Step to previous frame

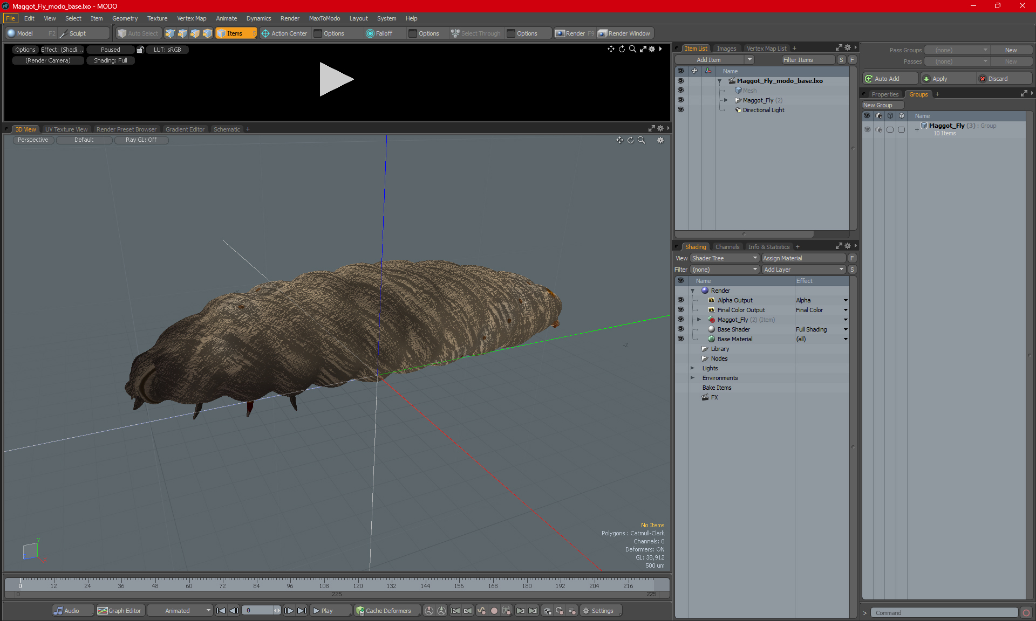[x=234, y=611]
